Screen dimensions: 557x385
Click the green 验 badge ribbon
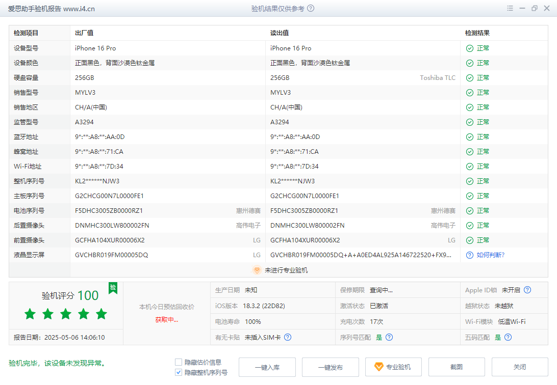click(113, 288)
